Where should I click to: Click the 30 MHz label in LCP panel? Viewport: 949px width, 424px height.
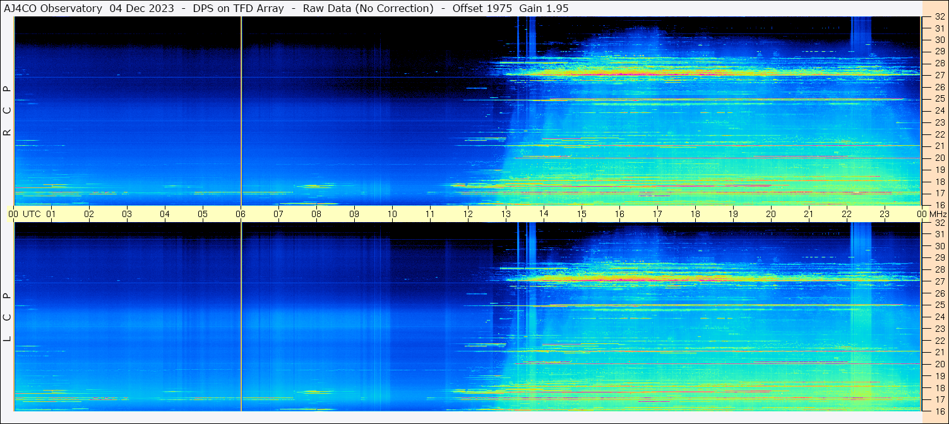tap(939, 246)
